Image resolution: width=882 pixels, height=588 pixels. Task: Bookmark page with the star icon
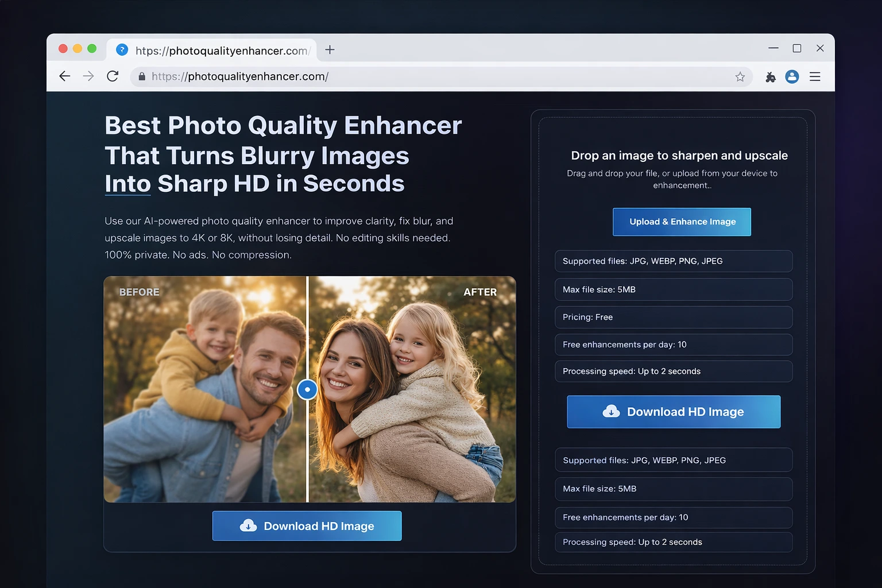(x=740, y=77)
